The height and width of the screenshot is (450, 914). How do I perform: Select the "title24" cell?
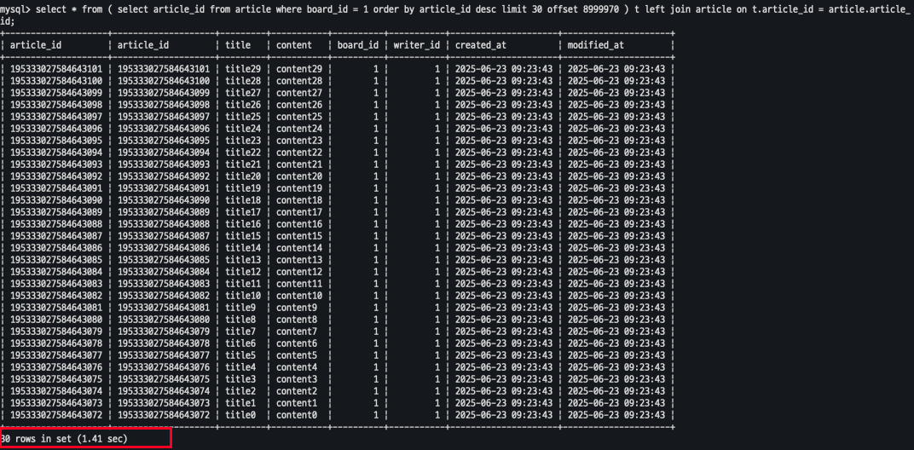pyautogui.click(x=242, y=128)
